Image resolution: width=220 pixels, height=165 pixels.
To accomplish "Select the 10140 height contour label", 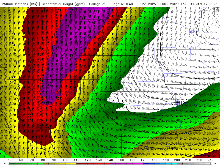I will [x=169, y=148].
